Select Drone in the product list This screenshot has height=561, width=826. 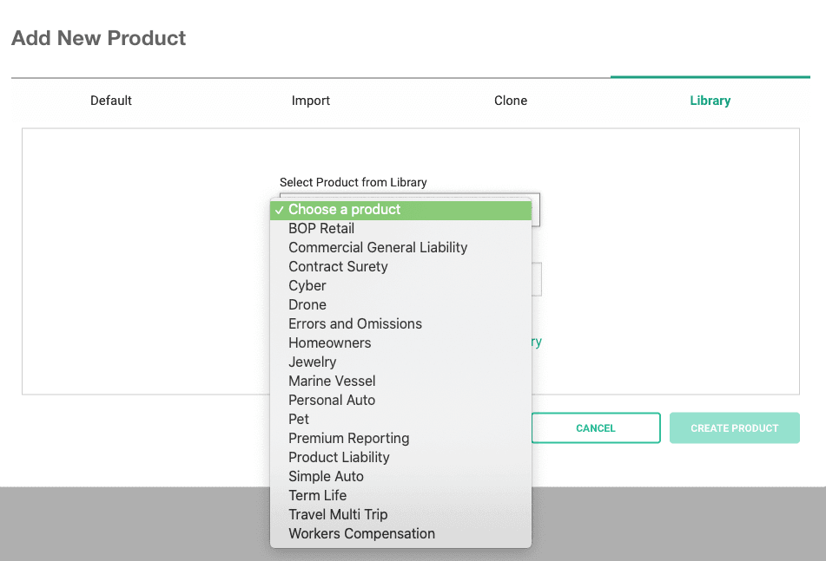[x=307, y=305]
